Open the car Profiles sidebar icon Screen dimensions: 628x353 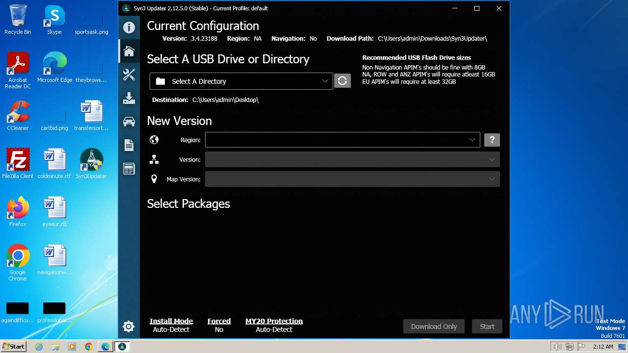coord(129,122)
